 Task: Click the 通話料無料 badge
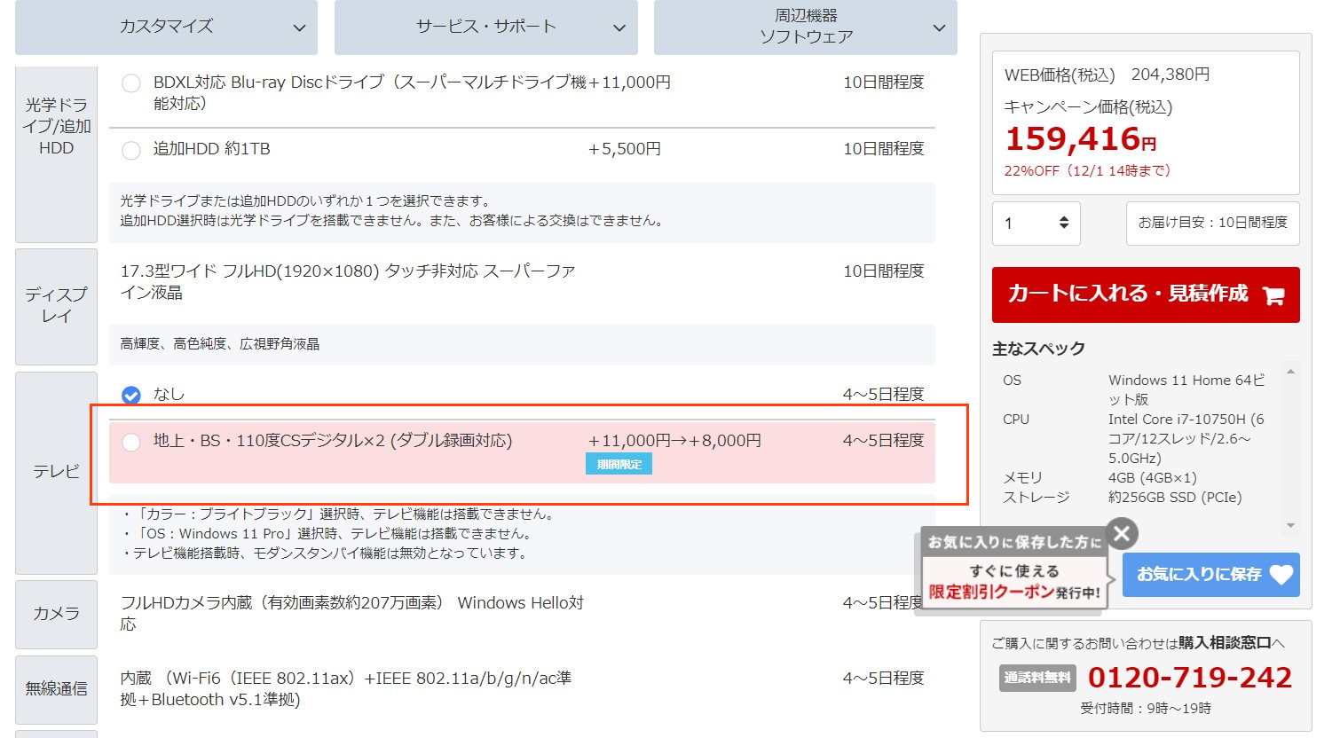(1037, 678)
